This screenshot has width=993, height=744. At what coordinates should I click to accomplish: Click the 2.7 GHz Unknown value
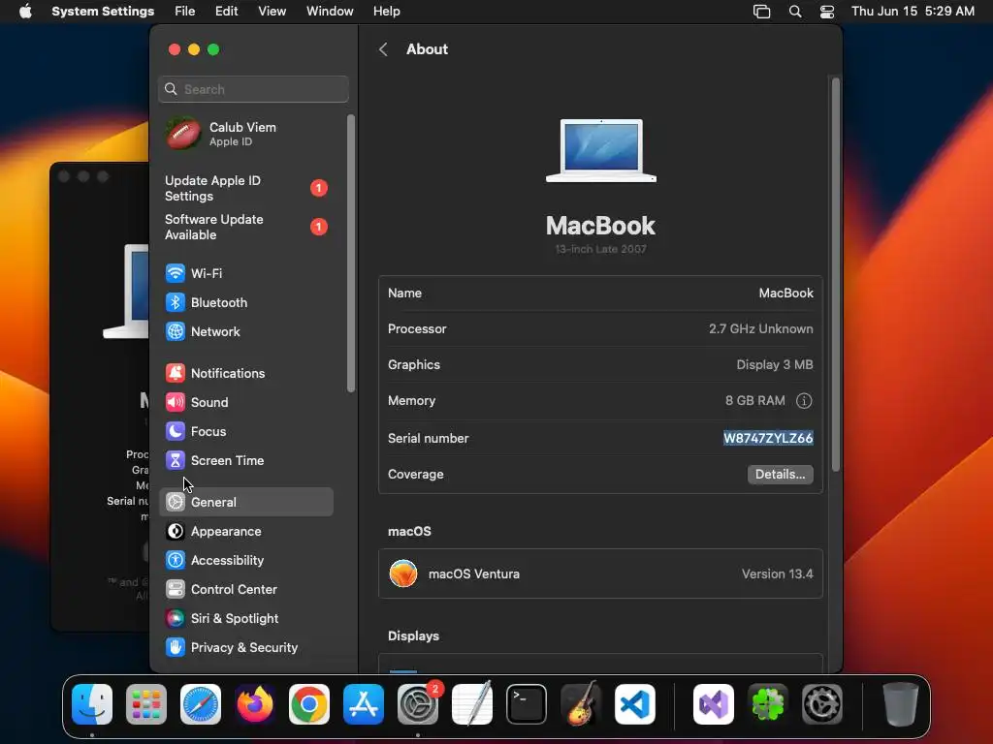(x=760, y=329)
